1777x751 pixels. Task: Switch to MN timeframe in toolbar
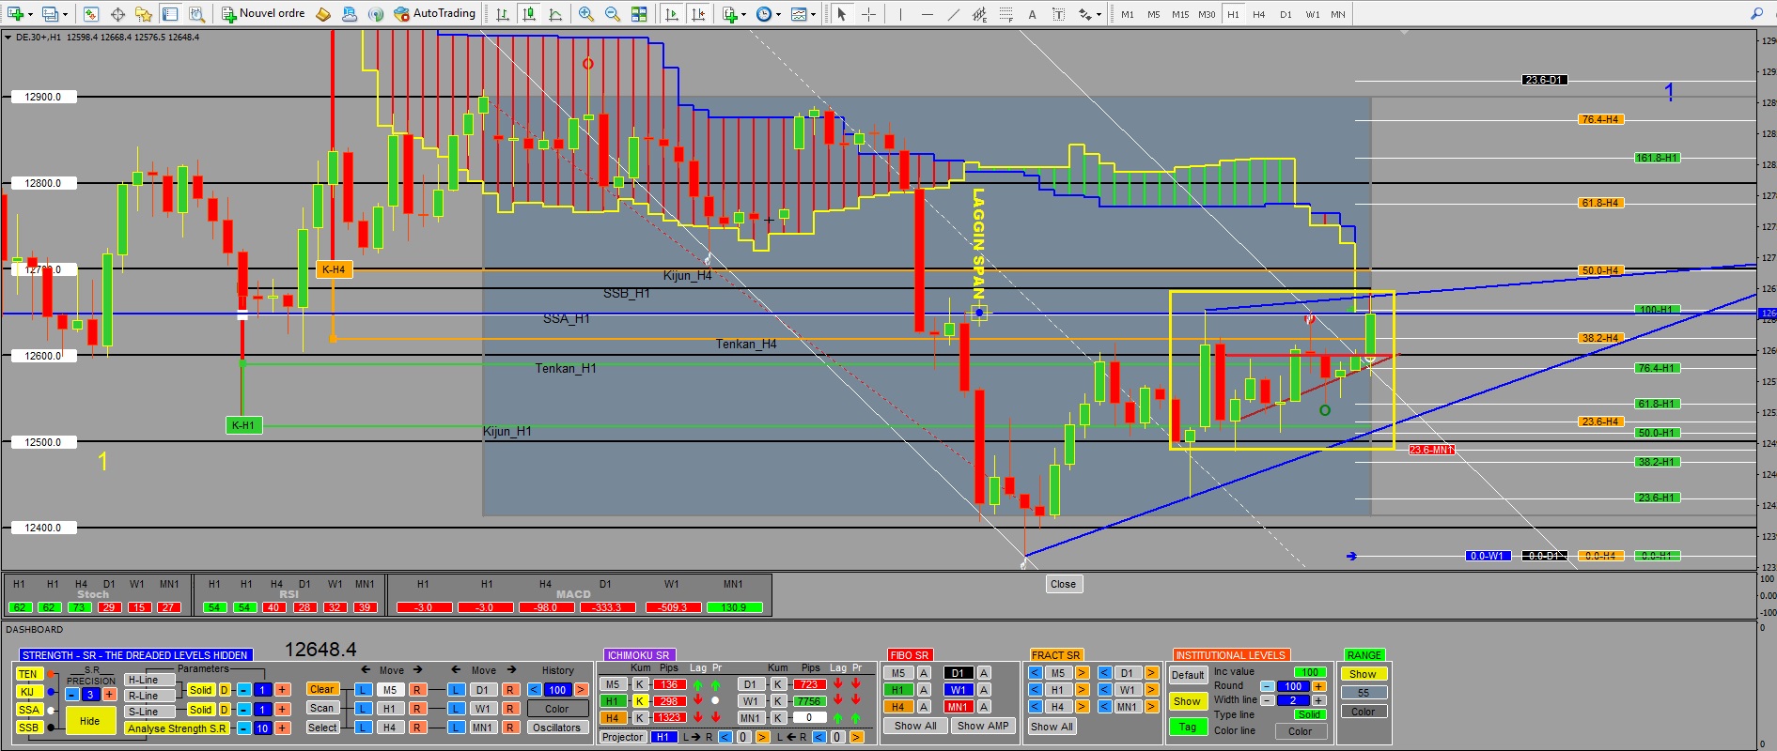click(1338, 14)
